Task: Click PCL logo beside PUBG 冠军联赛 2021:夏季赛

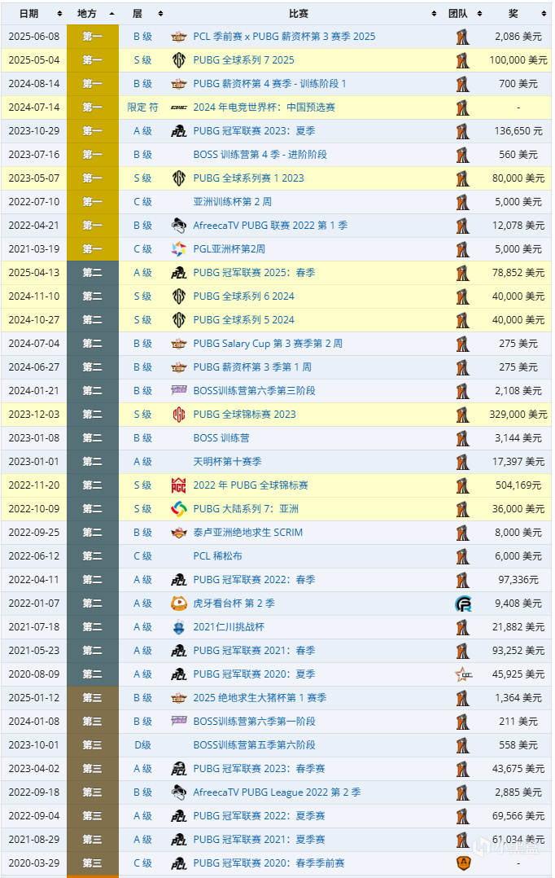Action: click(x=178, y=840)
